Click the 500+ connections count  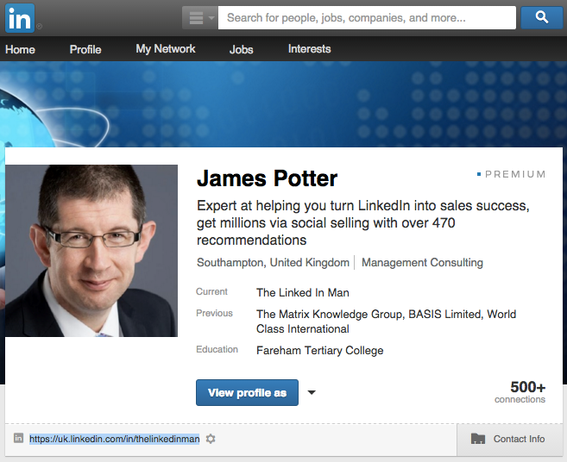(520, 392)
